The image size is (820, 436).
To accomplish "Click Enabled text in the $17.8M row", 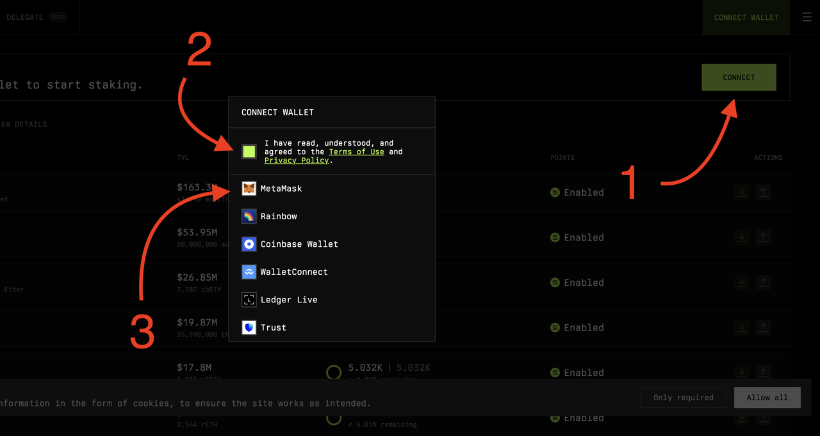I will point(584,373).
